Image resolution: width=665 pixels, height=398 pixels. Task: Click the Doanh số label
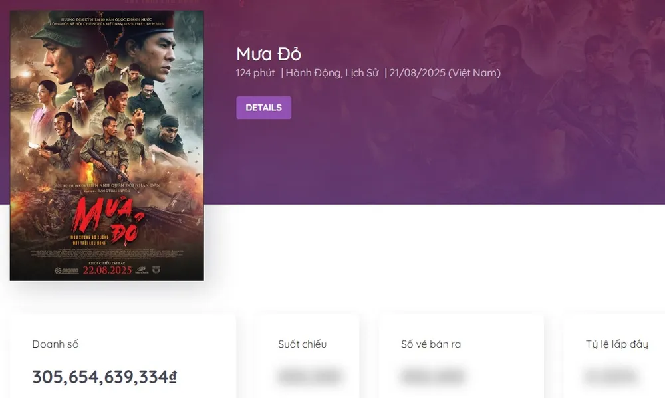point(55,344)
